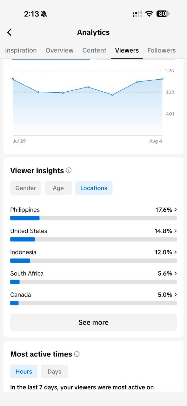The image size is (187, 406).
Task: Select the Aug 4 chart data point
Action: (162, 79)
